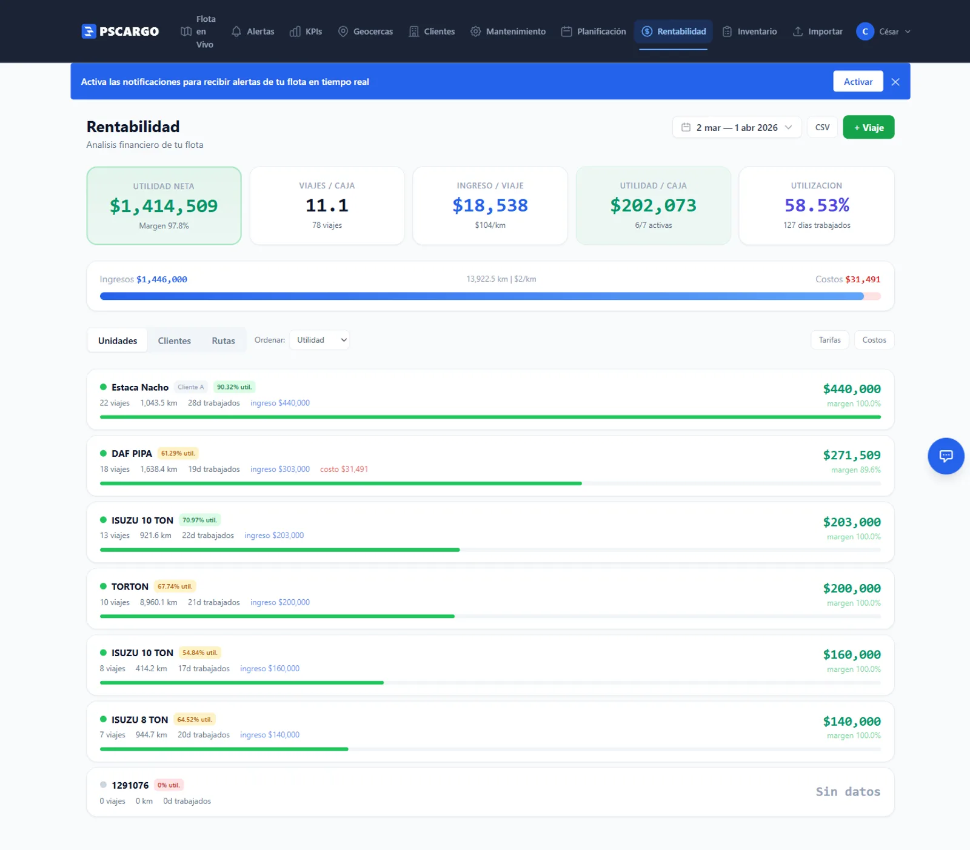Open the floating chat bubble button
This screenshot has height=850, width=970.
(x=945, y=456)
